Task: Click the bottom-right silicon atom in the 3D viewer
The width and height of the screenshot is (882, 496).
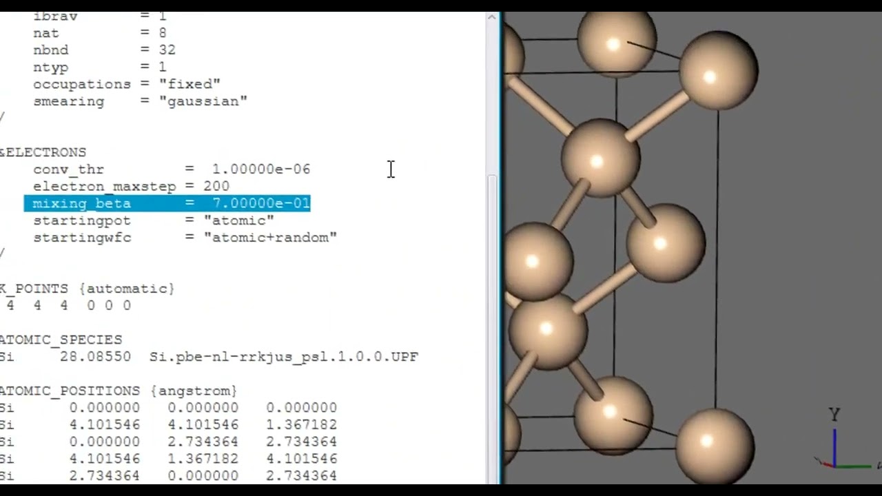Action: [x=715, y=446]
